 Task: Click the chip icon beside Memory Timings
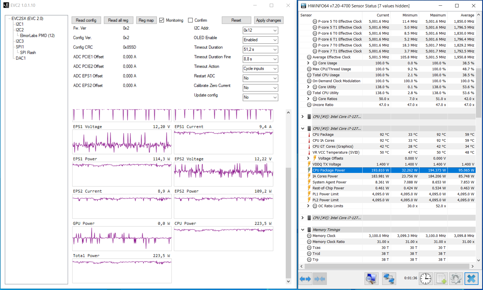click(309, 230)
